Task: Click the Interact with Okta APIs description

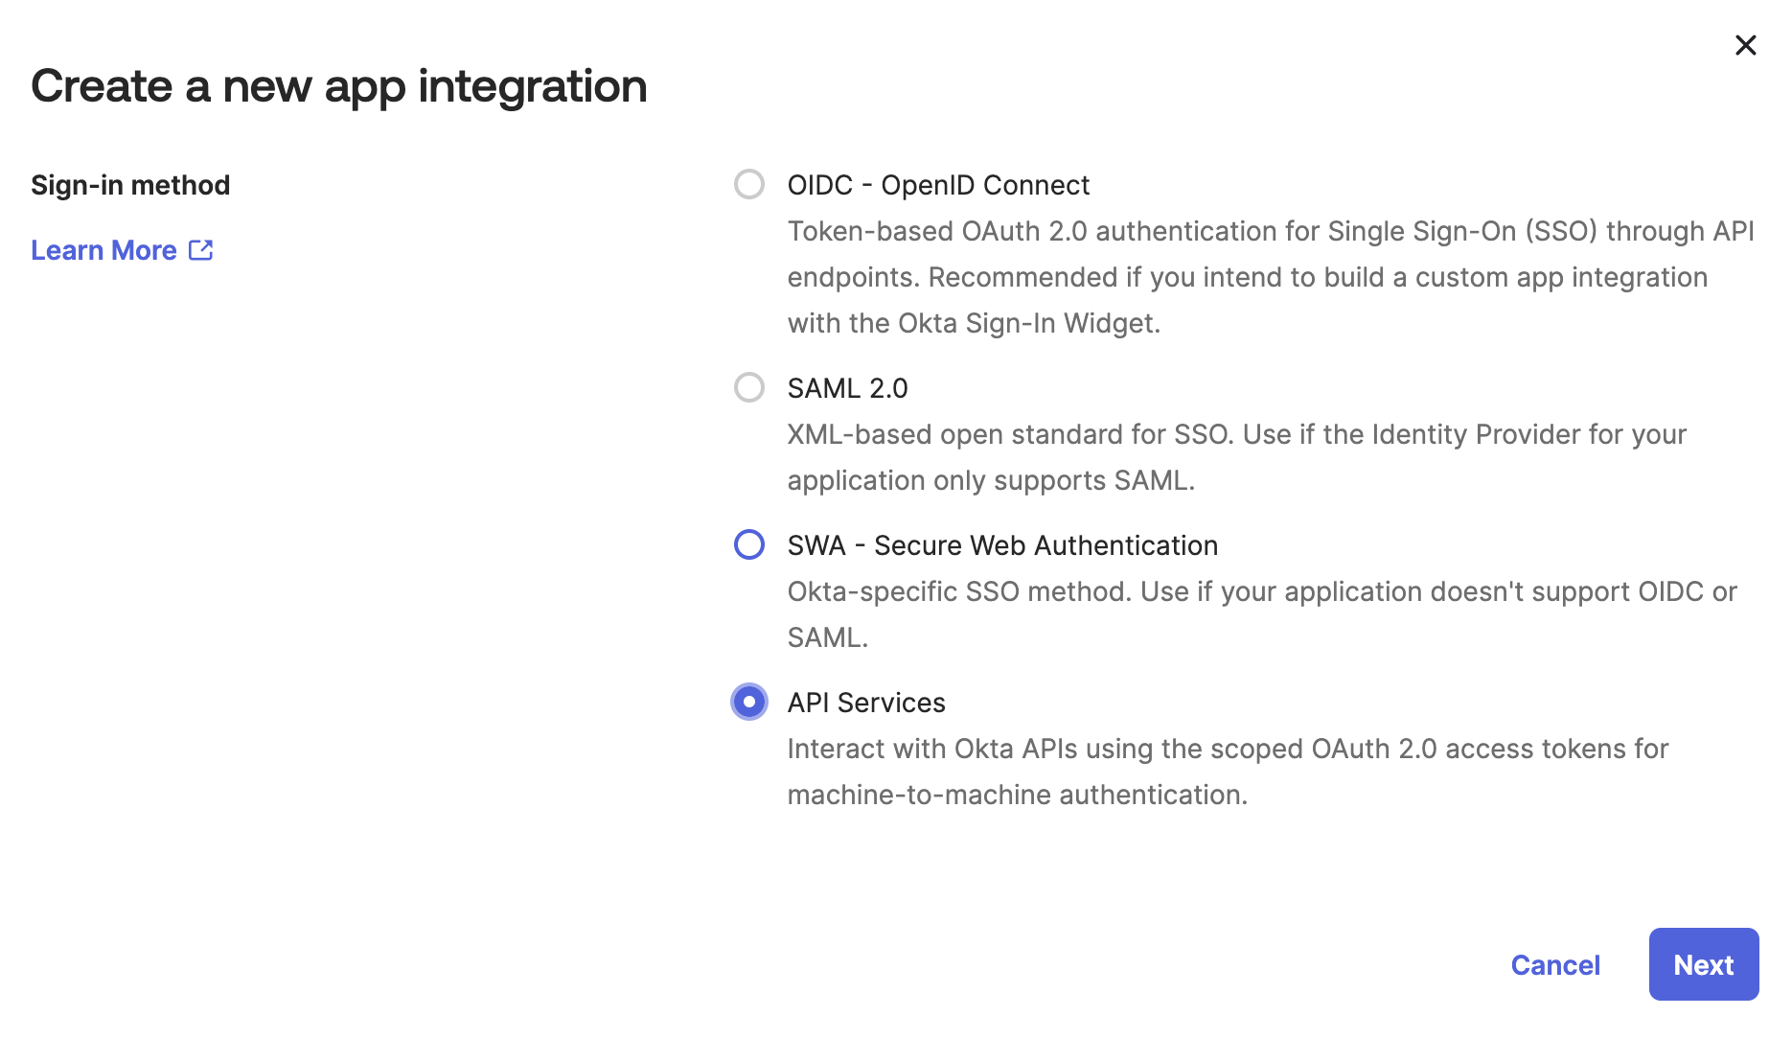Action: 1228,749
